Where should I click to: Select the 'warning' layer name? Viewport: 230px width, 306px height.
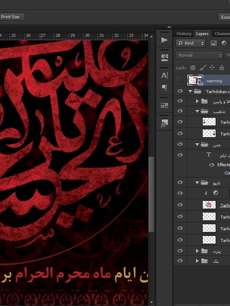pyautogui.click(x=214, y=81)
